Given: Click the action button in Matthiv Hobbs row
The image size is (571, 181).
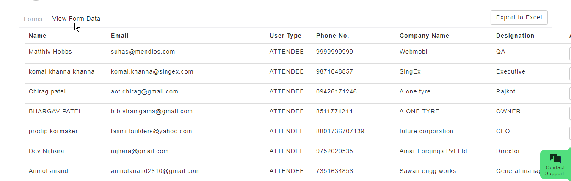Looking at the screenshot, I should 570,54.
